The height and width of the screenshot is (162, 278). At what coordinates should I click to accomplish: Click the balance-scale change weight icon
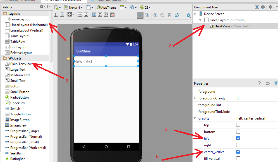(x=106, y=15)
